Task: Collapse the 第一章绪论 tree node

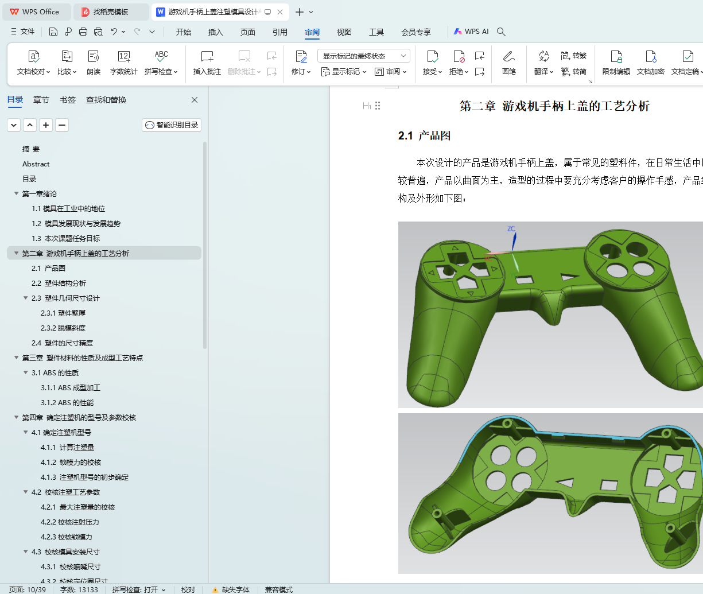Action: tap(17, 193)
